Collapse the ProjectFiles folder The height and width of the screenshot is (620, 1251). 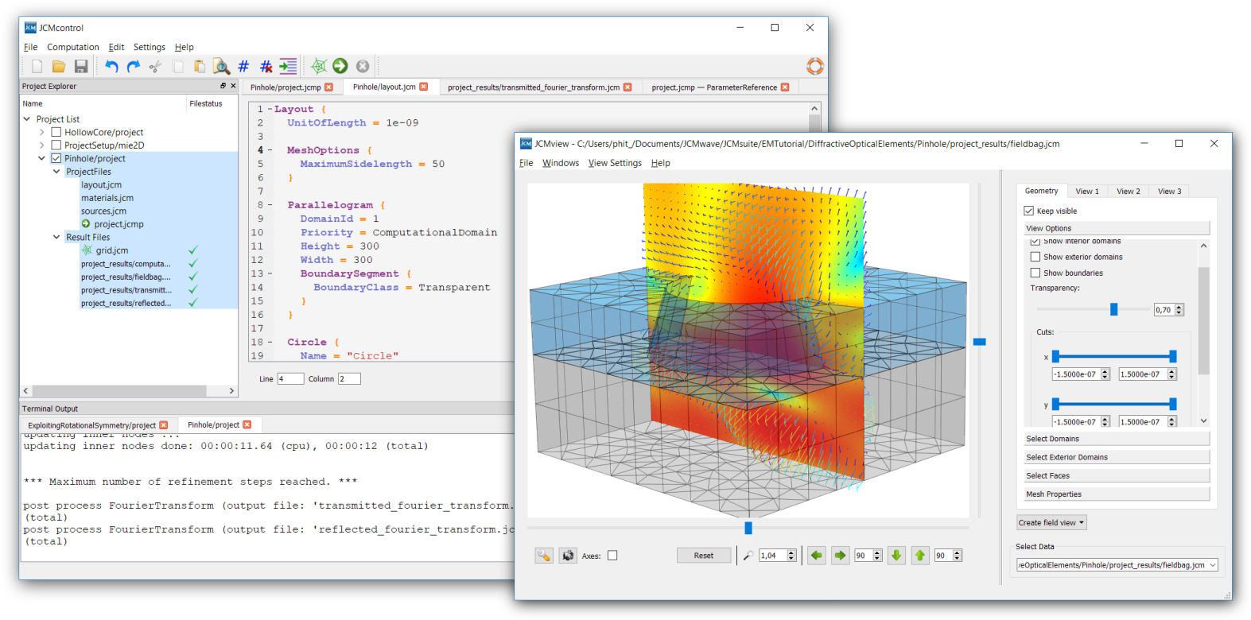pos(56,172)
